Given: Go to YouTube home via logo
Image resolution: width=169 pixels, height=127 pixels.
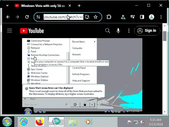Looking at the screenshot, I should click(32, 31).
